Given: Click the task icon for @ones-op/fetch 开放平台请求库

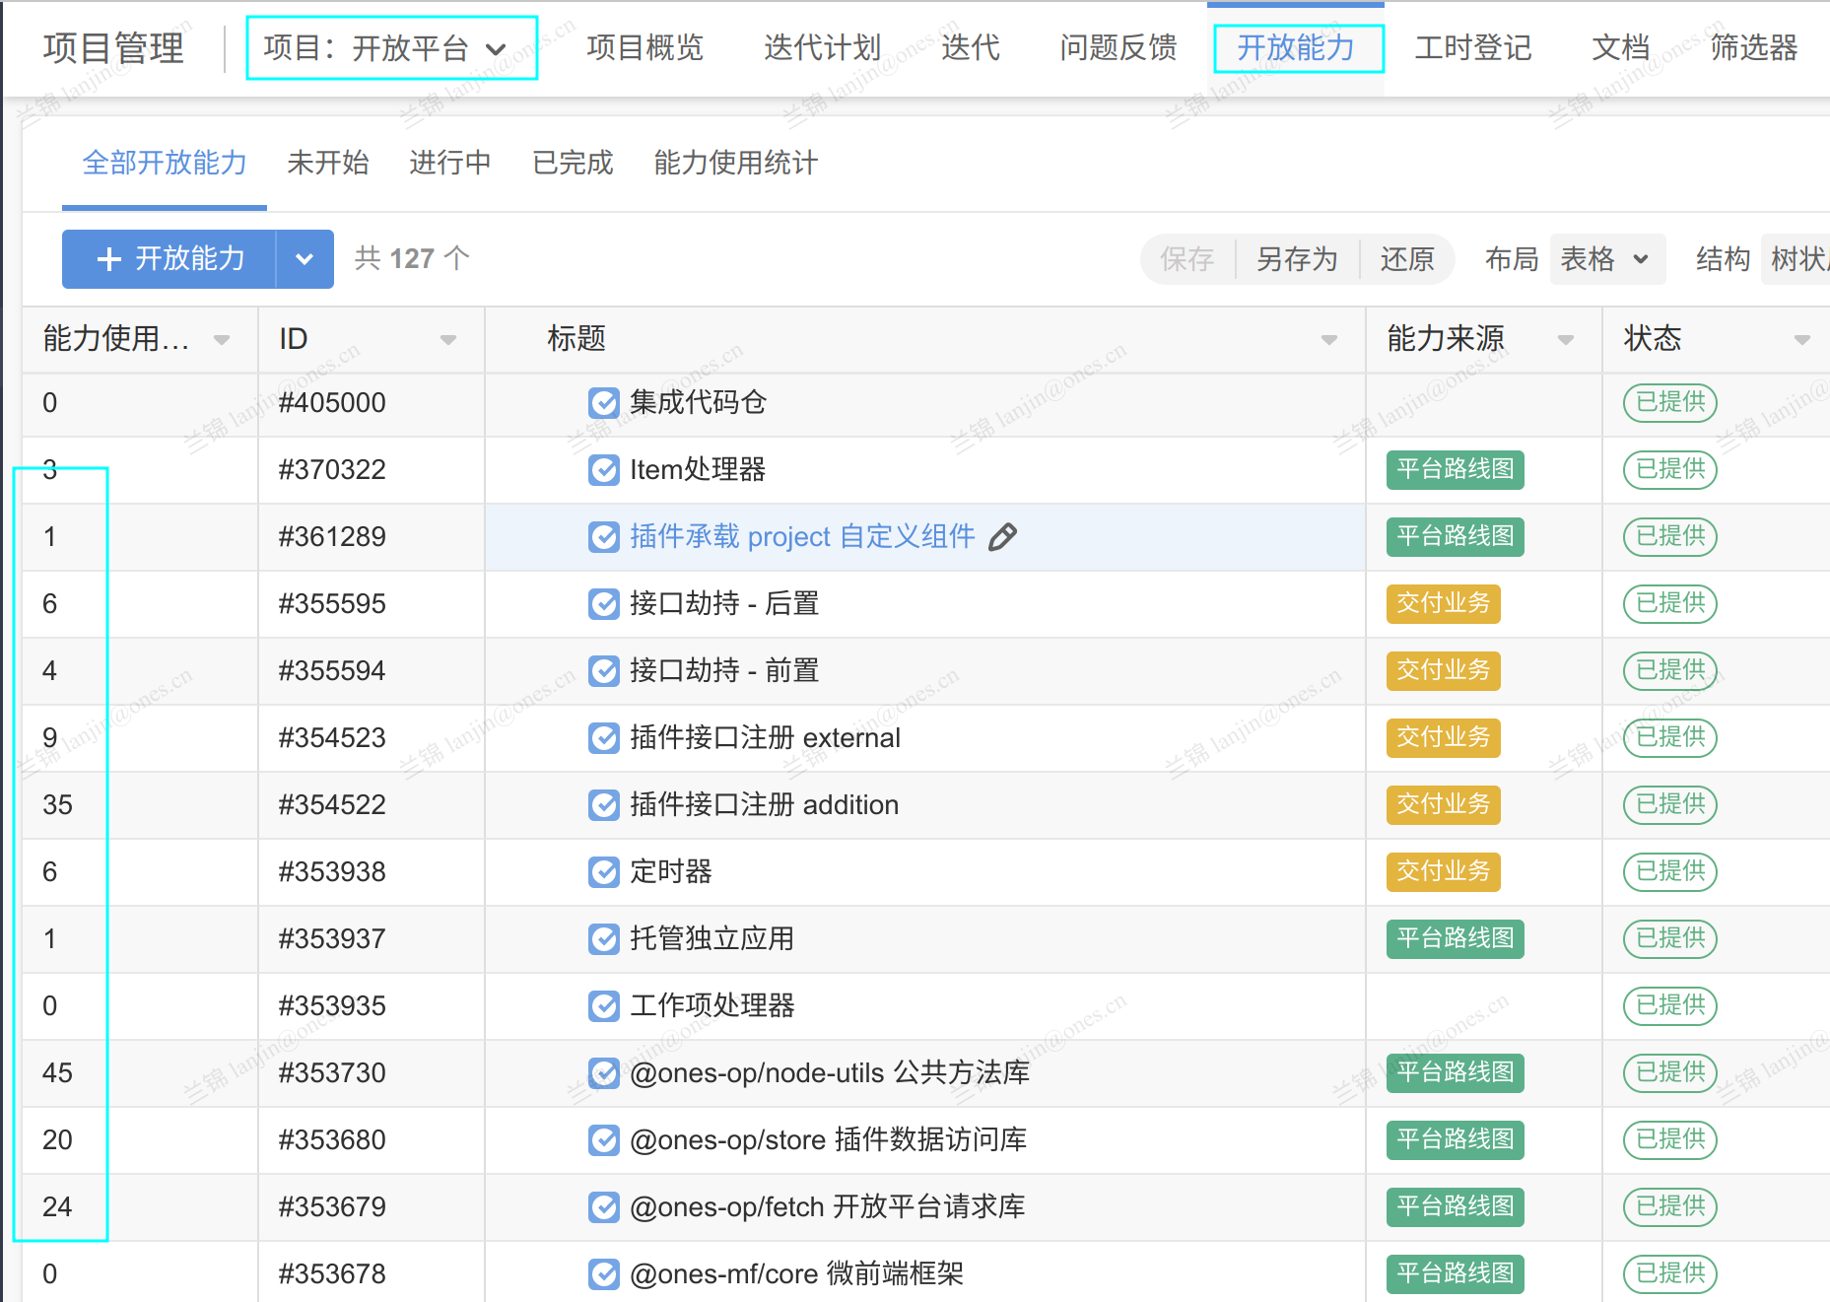Looking at the screenshot, I should (603, 1207).
